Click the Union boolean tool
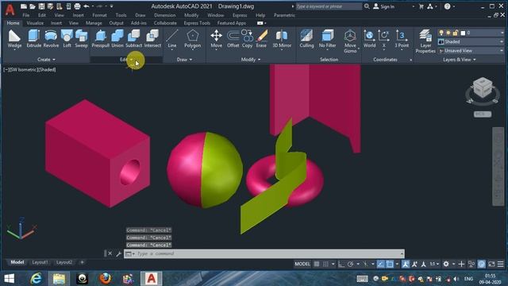This screenshot has height=286, width=508. (117, 39)
